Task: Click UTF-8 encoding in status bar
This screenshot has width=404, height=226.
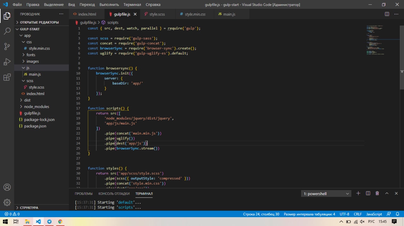Action: tap(344, 214)
